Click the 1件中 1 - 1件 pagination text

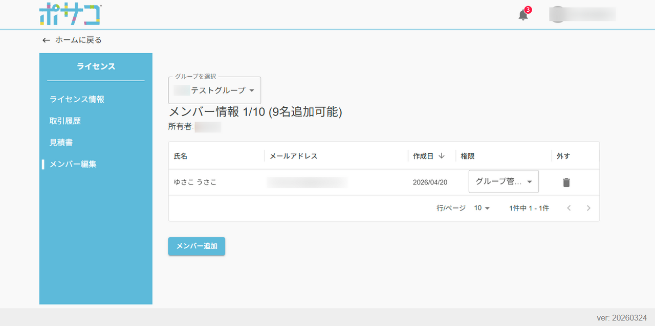(529, 208)
